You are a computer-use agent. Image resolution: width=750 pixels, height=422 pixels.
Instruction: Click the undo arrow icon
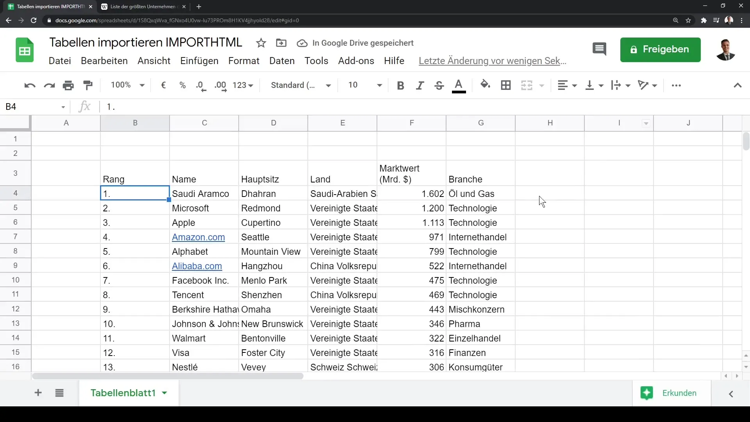(30, 85)
